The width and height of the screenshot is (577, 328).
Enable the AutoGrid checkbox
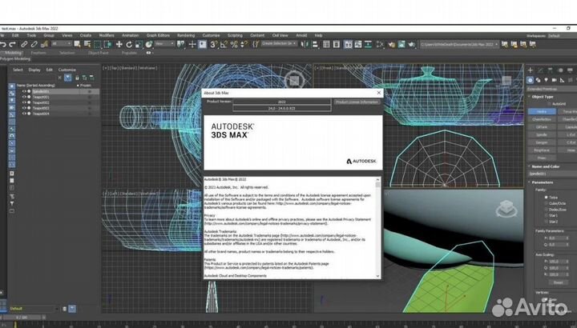tap(550, 104)
